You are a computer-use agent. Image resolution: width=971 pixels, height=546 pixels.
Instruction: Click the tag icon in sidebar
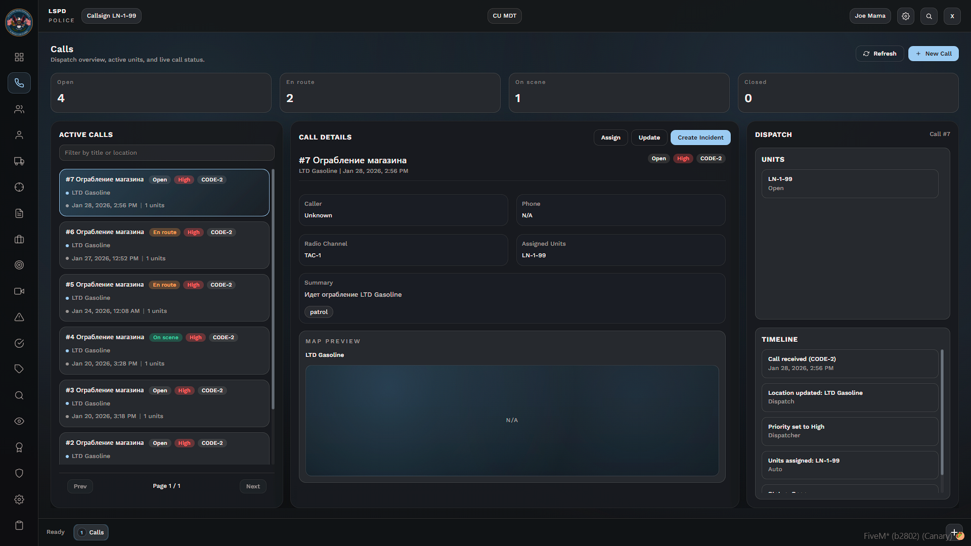pyautogui.click(x=19, y=369)
